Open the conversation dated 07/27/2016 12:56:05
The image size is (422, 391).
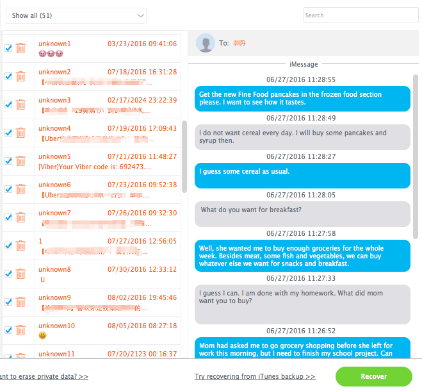tap(108, 246)
